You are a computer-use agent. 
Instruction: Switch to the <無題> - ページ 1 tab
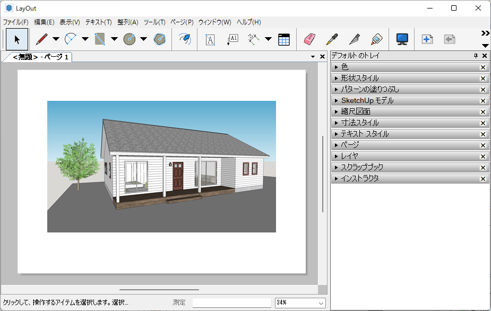tap(40, 57)
